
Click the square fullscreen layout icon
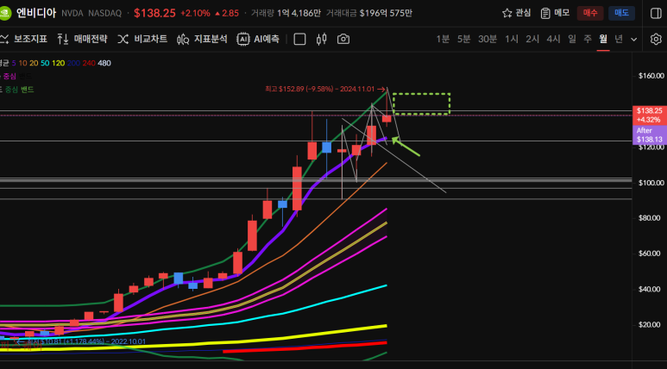pos(300,40)
